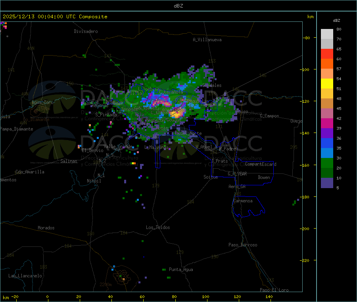Click the blue 36-35 dBZ legend swatch
Image resolution: width=357 pixels, height=302 pixels.
327,143
